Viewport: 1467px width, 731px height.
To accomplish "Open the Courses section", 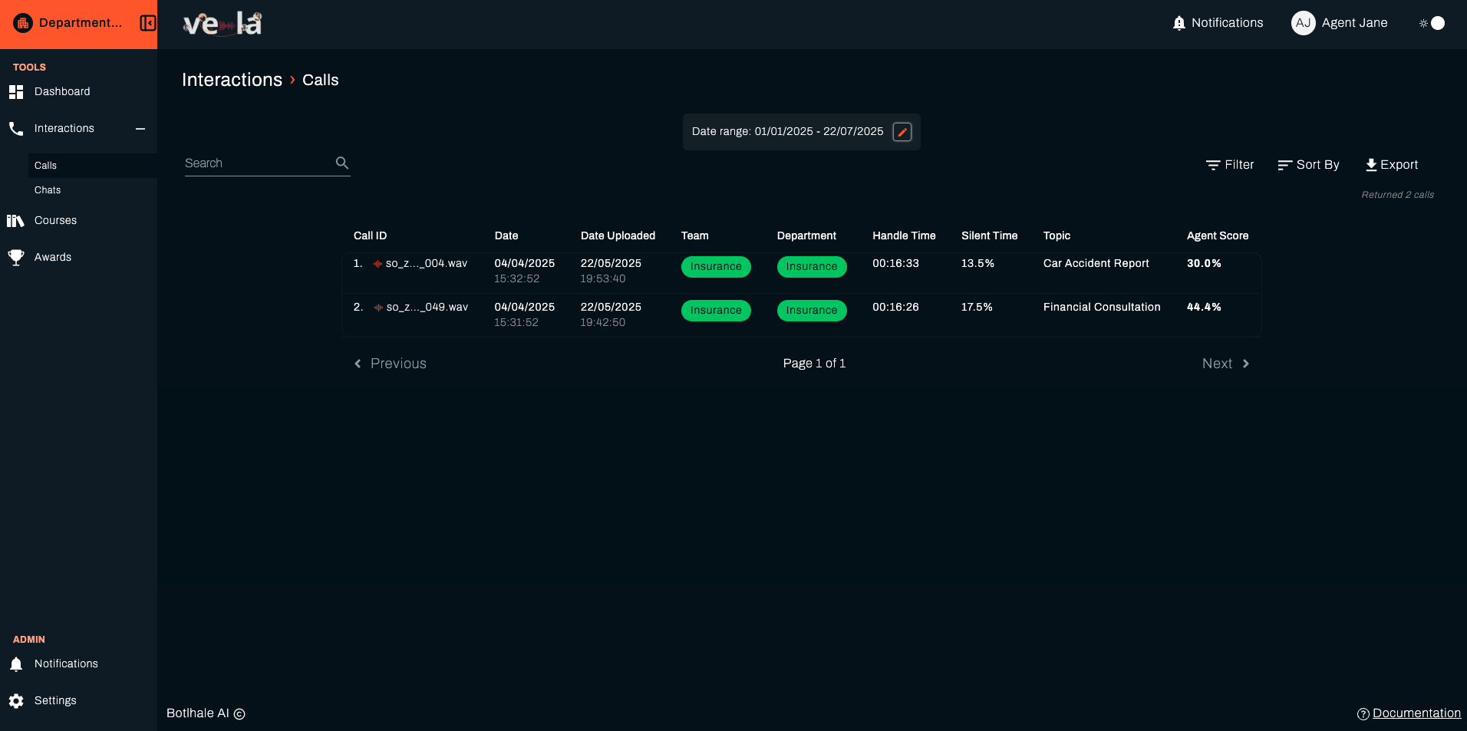I will pyautogui.click(x=55, y=221).
